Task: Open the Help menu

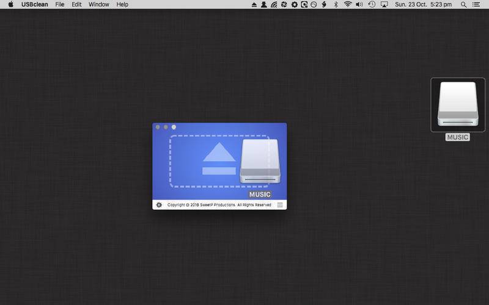Action: pyautogui.click(x=122, y=4)
